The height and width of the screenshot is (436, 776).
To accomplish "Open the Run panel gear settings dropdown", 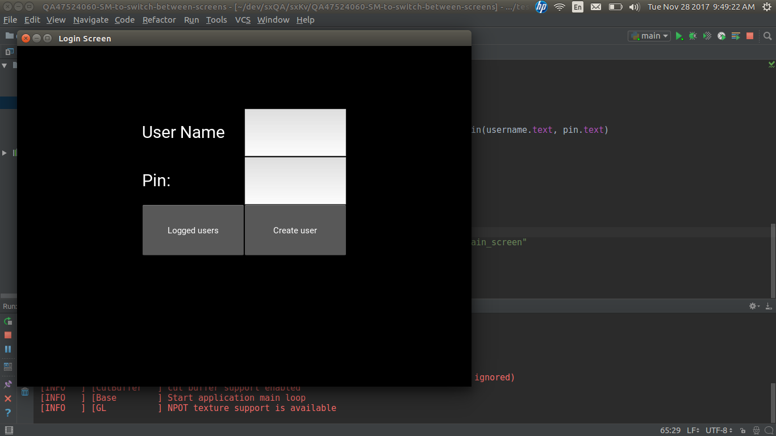I will click(754, 306).
